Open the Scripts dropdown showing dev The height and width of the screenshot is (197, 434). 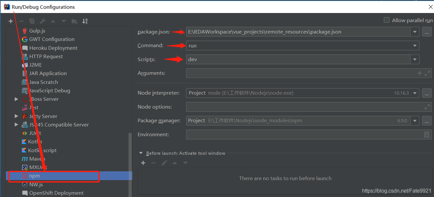coord(415,59)
